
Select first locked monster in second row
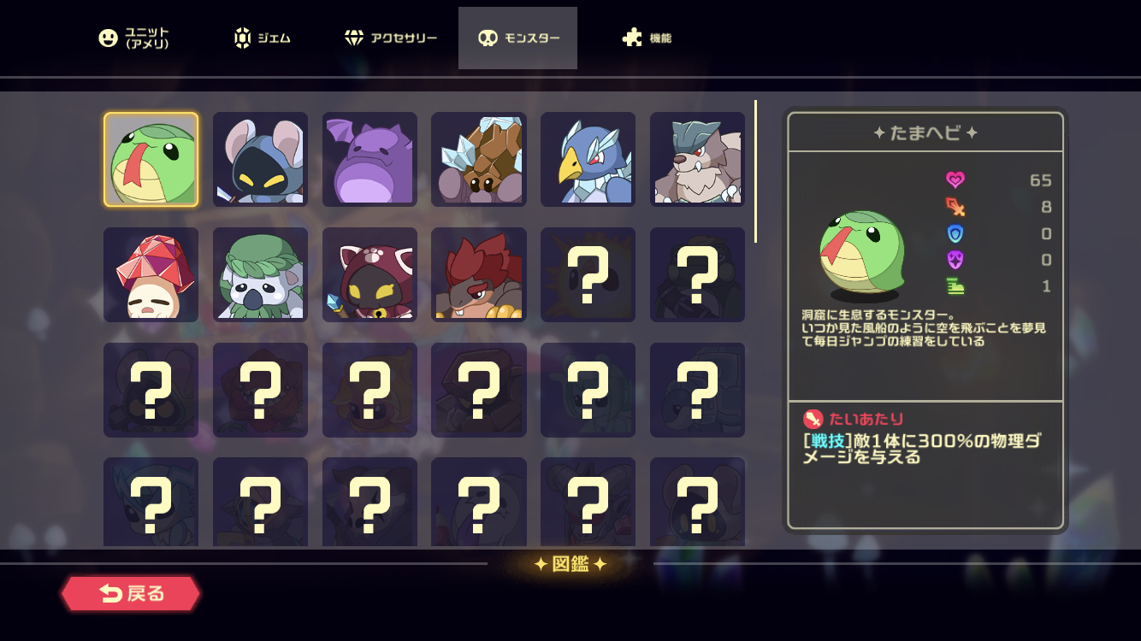[588, 274]
